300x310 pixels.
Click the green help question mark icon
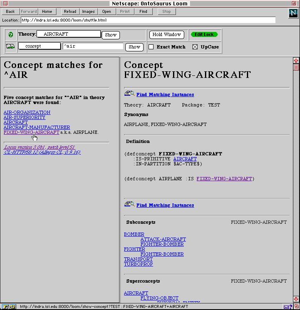tap(11, 35)
